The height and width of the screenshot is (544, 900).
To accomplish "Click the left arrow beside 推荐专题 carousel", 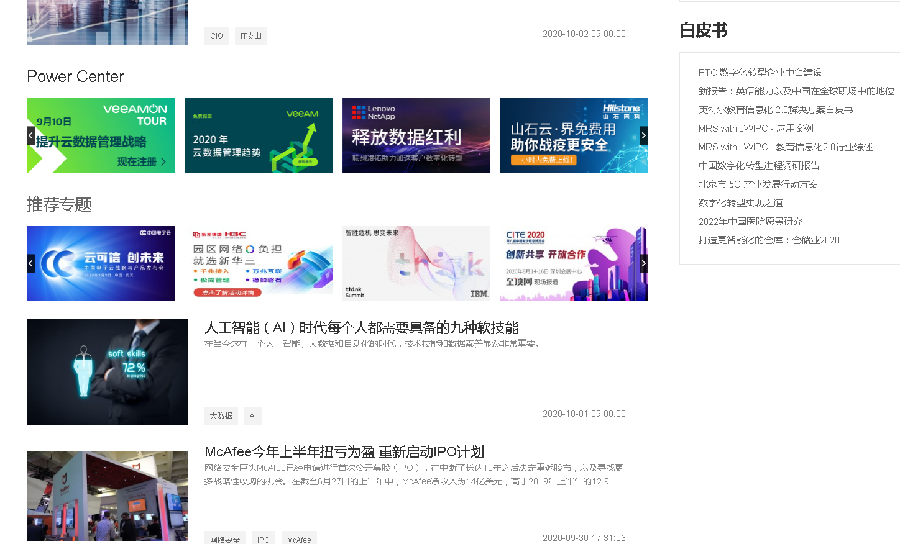I will (30, 263).
